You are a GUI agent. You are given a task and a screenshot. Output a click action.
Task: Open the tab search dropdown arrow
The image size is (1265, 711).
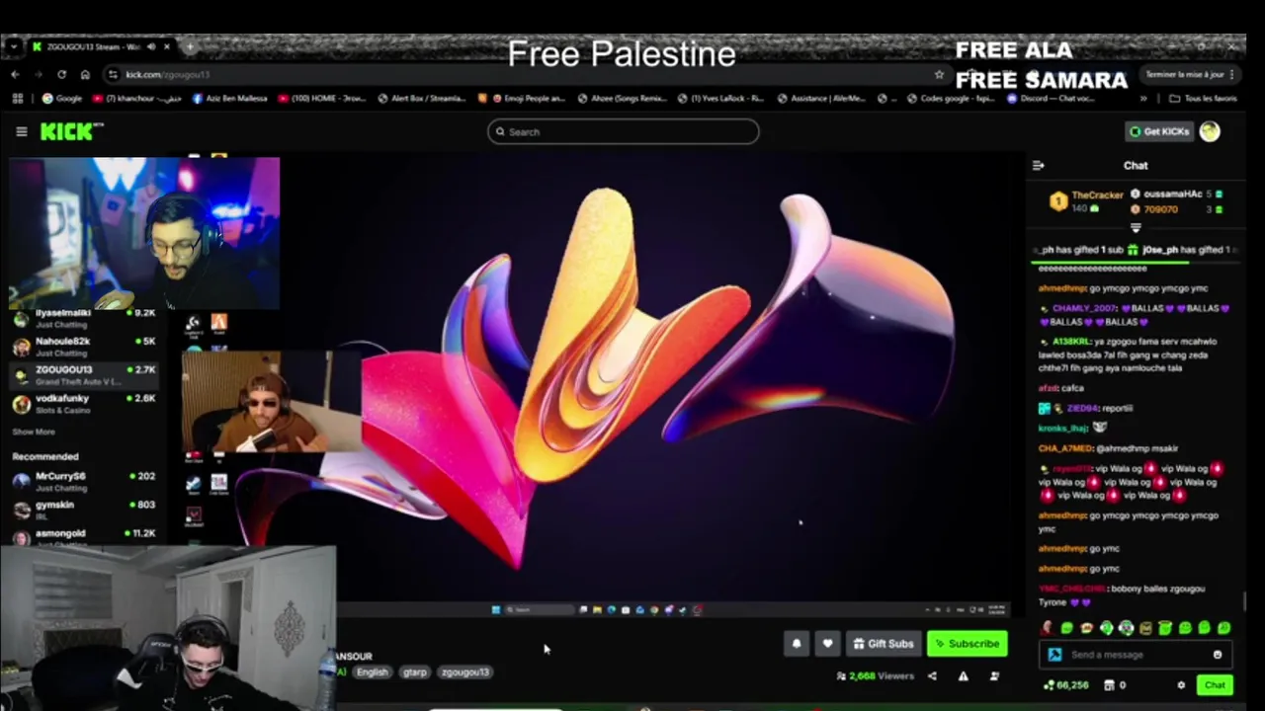click(15, 46)
